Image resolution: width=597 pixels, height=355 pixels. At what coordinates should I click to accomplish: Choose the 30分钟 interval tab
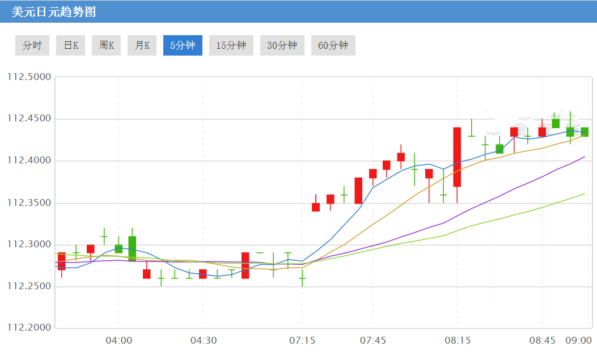point(282,45)
